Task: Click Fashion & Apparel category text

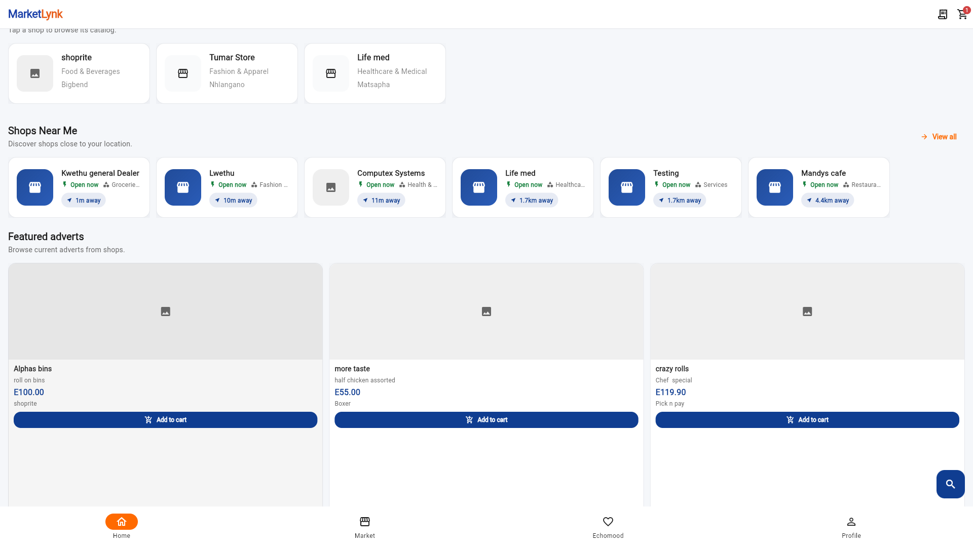Action: pyautogui.click(x=239, y=71)
